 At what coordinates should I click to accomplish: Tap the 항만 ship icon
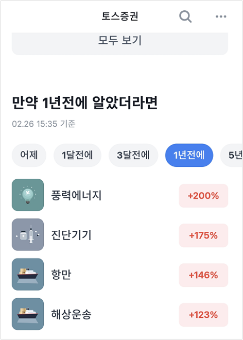28,274
